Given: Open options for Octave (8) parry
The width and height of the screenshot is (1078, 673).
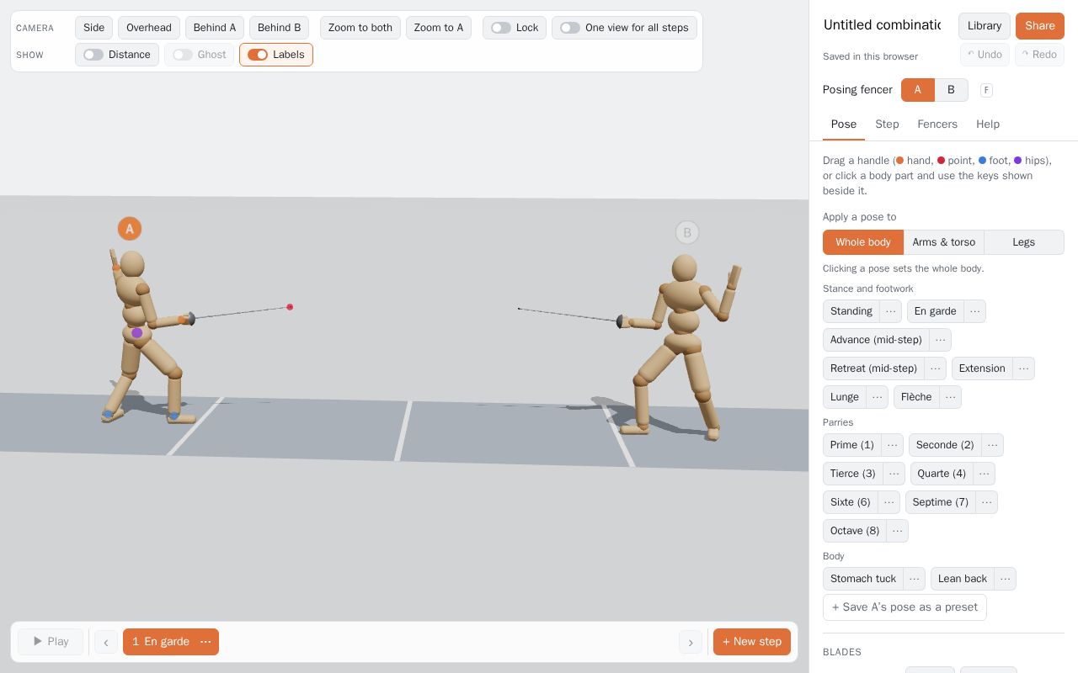Looking at the screenshot, I should point(898,531).
